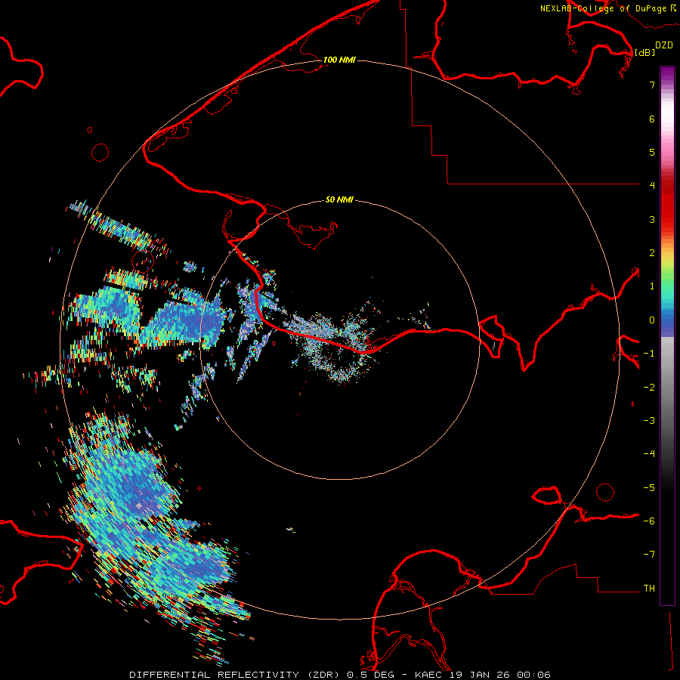Click the 7 tick label on color scale

tap(652, 85)
